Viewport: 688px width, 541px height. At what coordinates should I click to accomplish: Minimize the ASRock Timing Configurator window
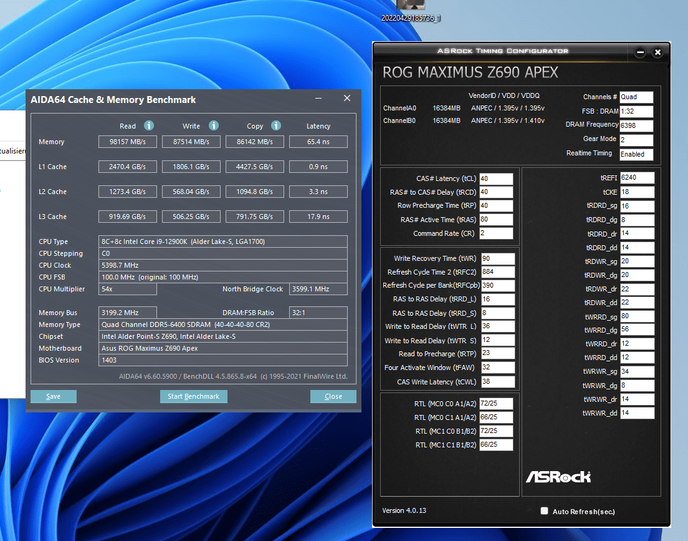[x=640, y=52]
